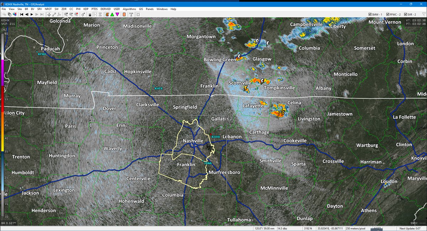This screenshot has width=427, height=231.
Task: Play the radar animation loop
Action: (32, 14)
